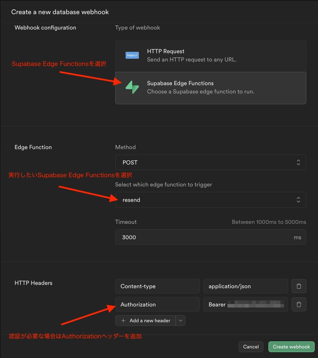Expand the chevron beside Add a new header
Viewport: 318px width, 358px height.
point(180,320)
